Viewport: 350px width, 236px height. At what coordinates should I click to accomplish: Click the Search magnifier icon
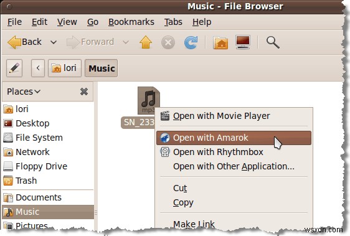[x=273, y=42]
